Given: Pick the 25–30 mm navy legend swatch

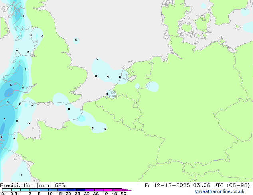Looking at the screenshot, I should point(81,190).
